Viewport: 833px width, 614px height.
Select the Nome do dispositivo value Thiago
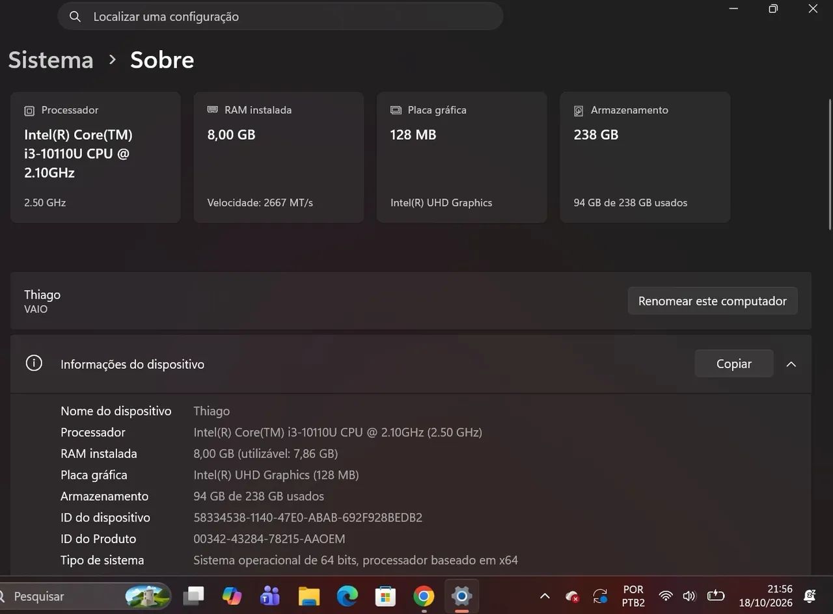(212, 411)
